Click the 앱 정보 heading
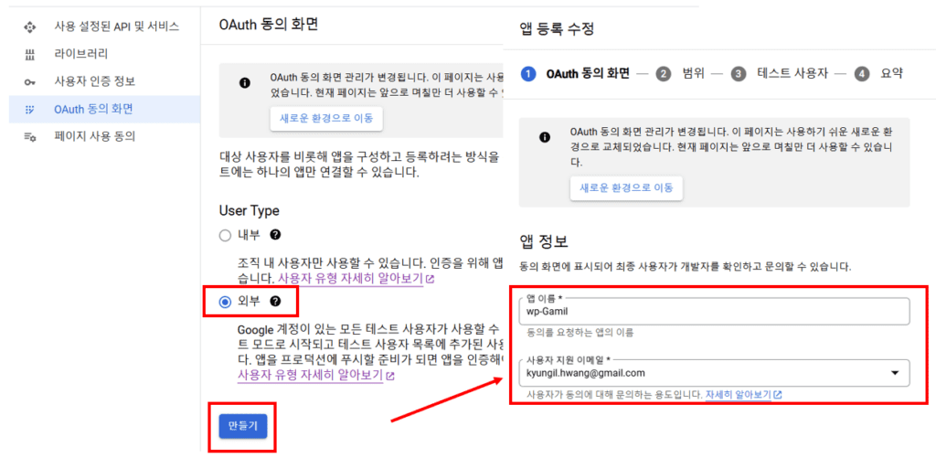The width and height of the screenshot is (936, 458). [543, 242]
